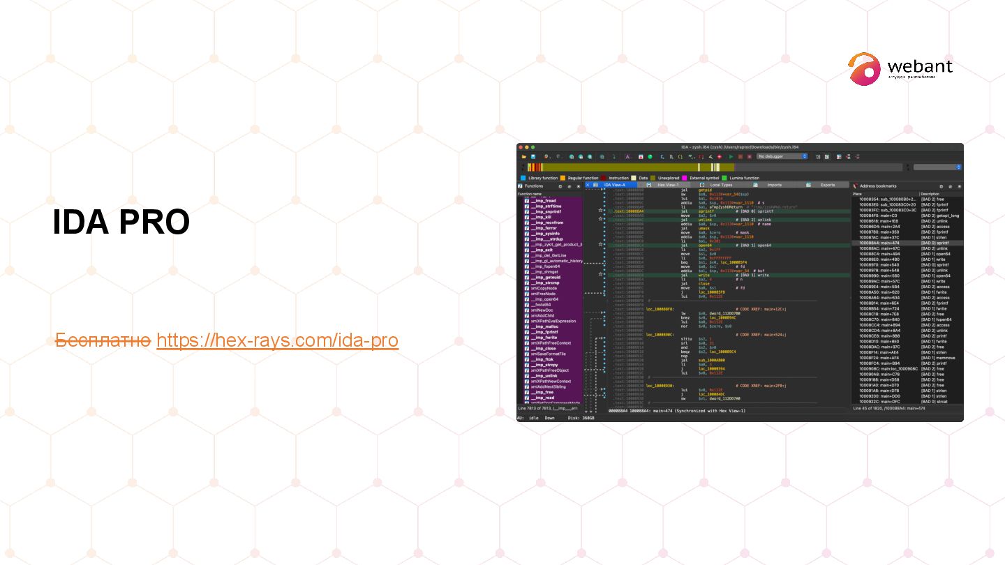Click Line 7813 of 7813 status text

click(x=547, y=408)
